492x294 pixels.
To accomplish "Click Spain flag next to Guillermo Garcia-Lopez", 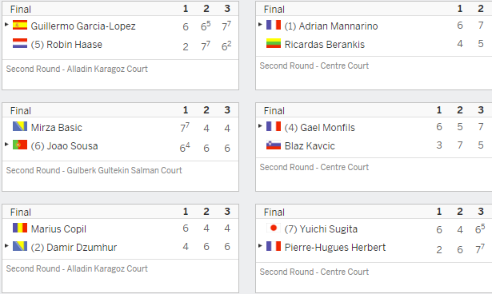I will point(20,25).
